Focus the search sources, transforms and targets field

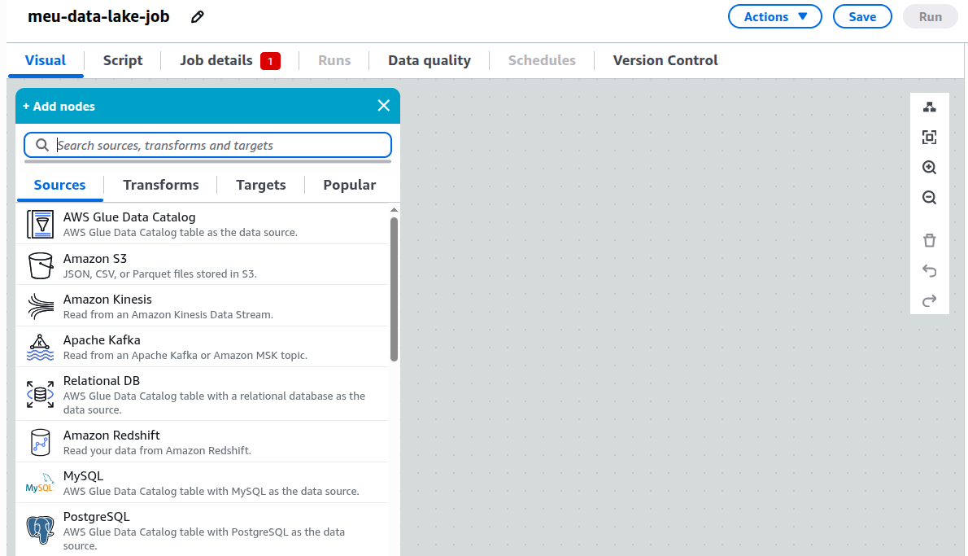tap(208, 145)
